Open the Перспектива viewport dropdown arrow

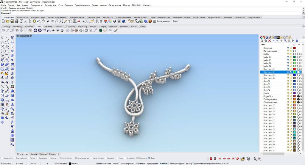(x=31, y=36)
